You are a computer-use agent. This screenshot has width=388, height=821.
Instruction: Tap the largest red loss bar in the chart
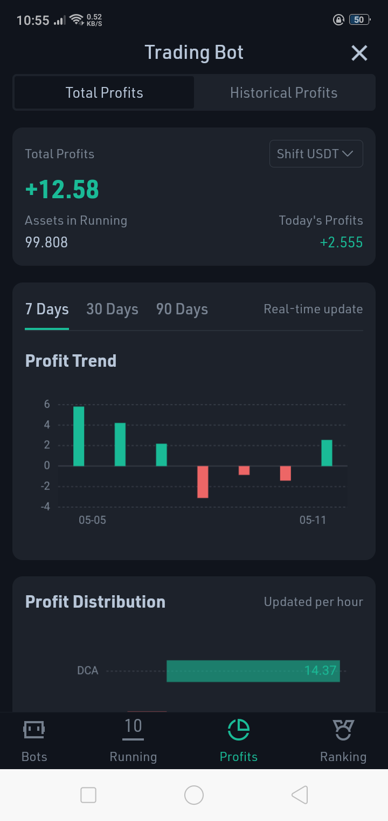(x=203, y=482)
